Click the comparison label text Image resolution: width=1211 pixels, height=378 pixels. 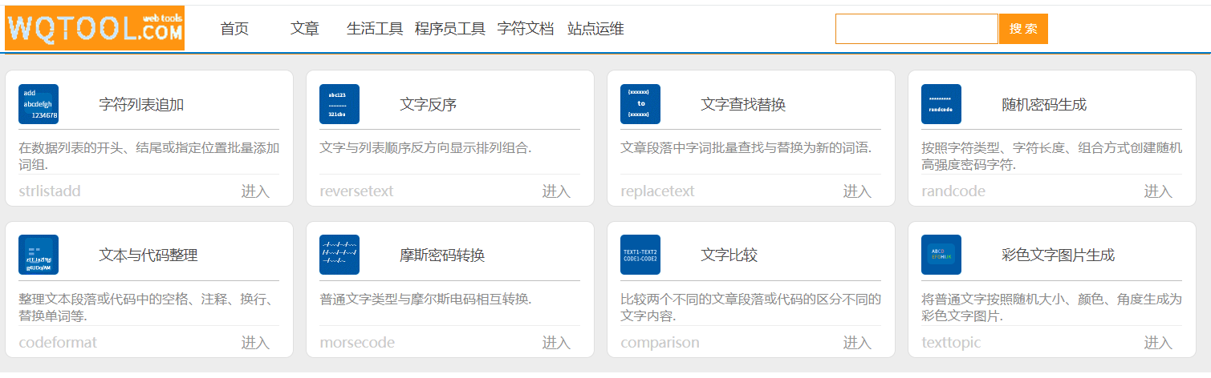pos(660,343)
